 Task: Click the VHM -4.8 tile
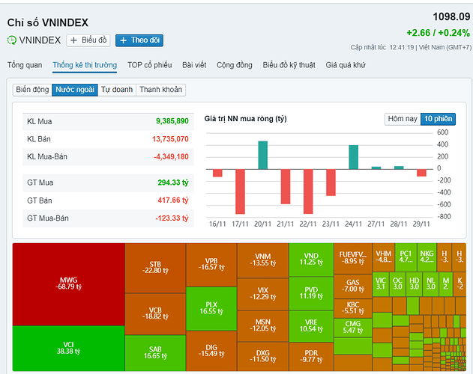[383, 257]
